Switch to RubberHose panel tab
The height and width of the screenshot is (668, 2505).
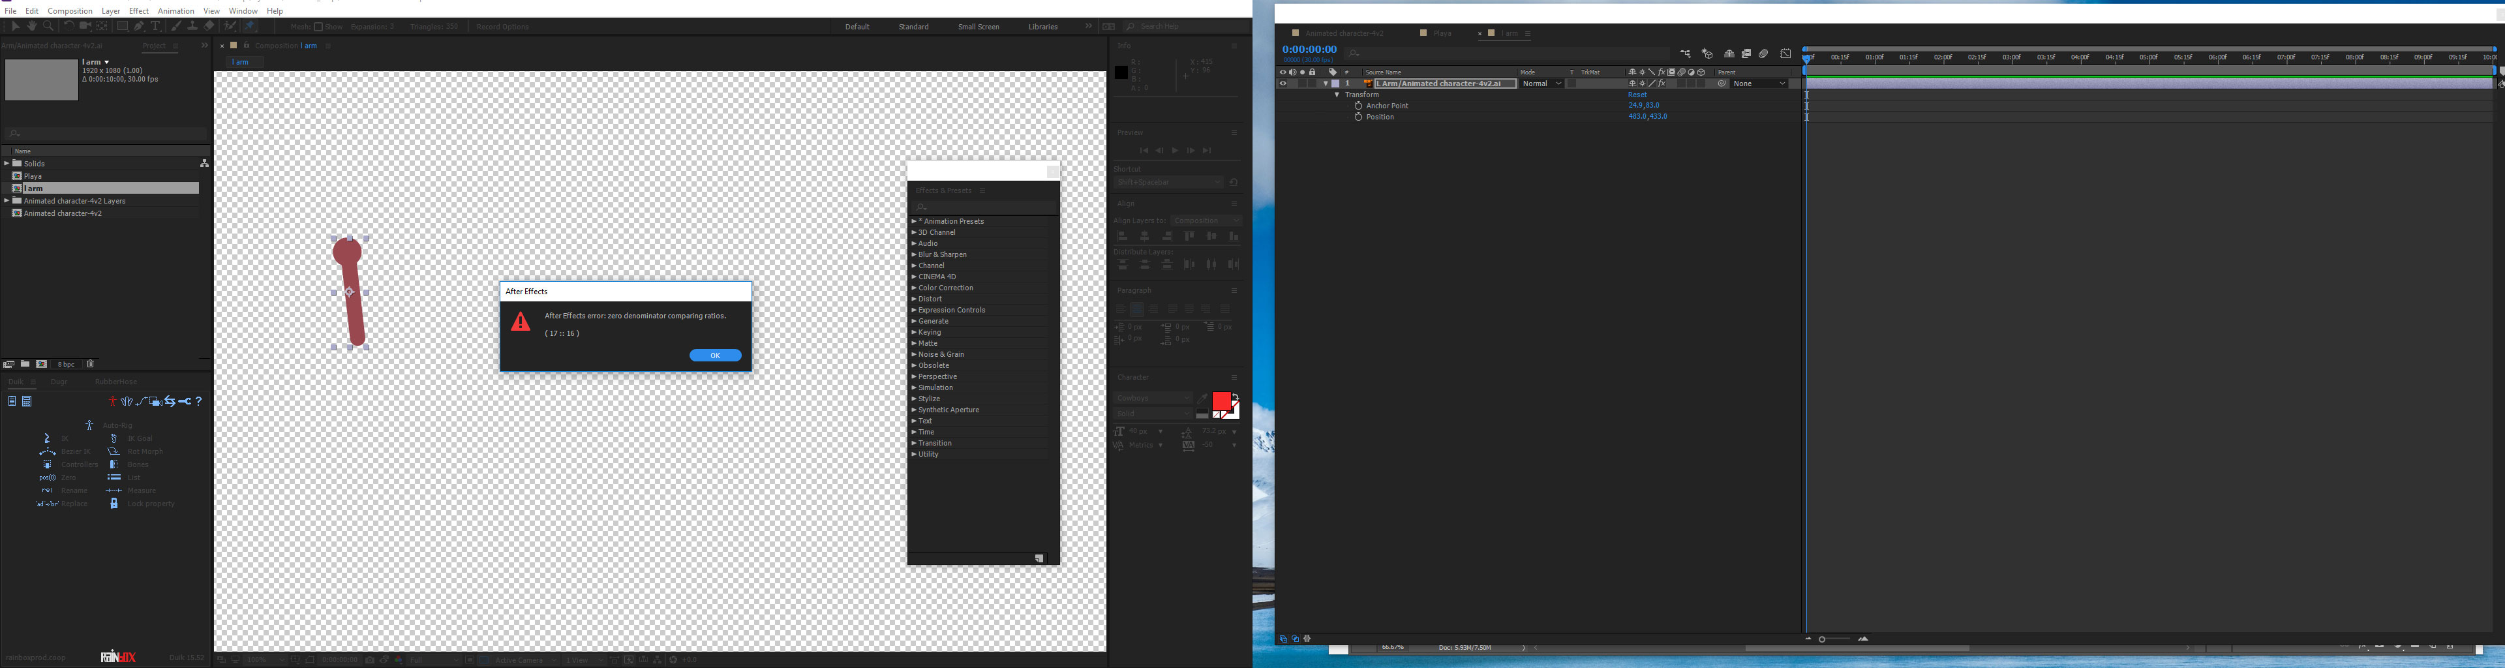[x=115, y=382]
